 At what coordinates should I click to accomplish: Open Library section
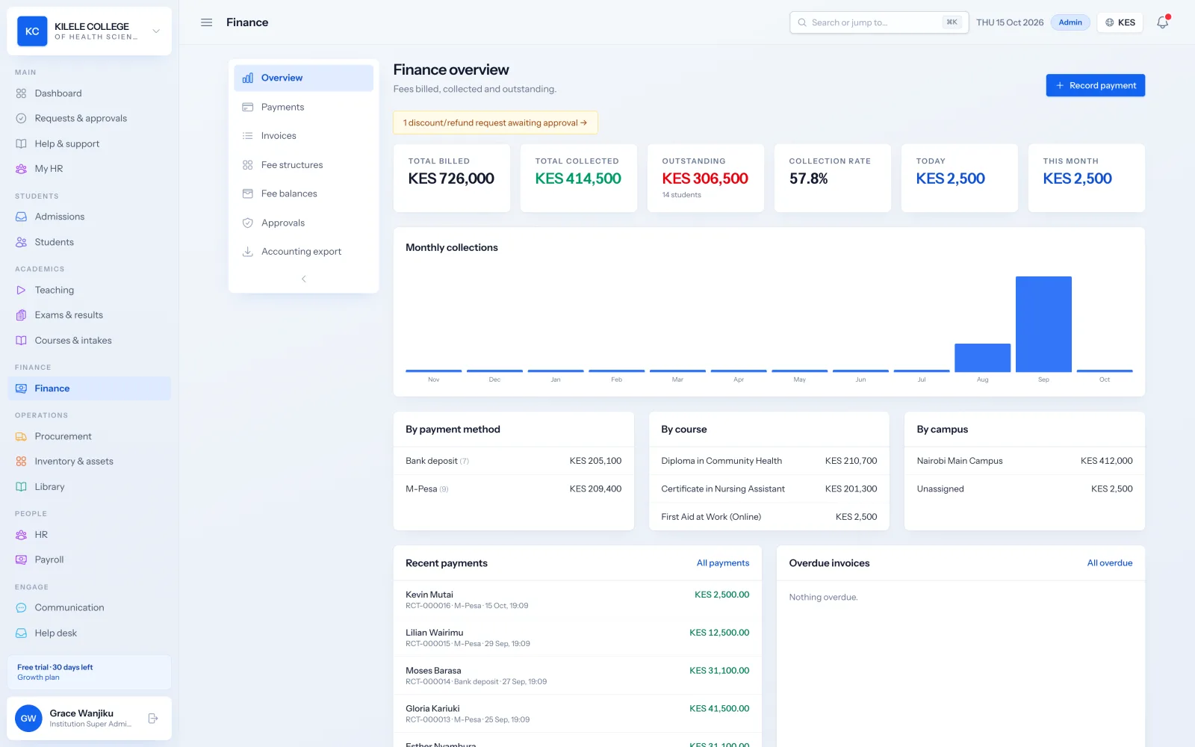tap(90, 487)
